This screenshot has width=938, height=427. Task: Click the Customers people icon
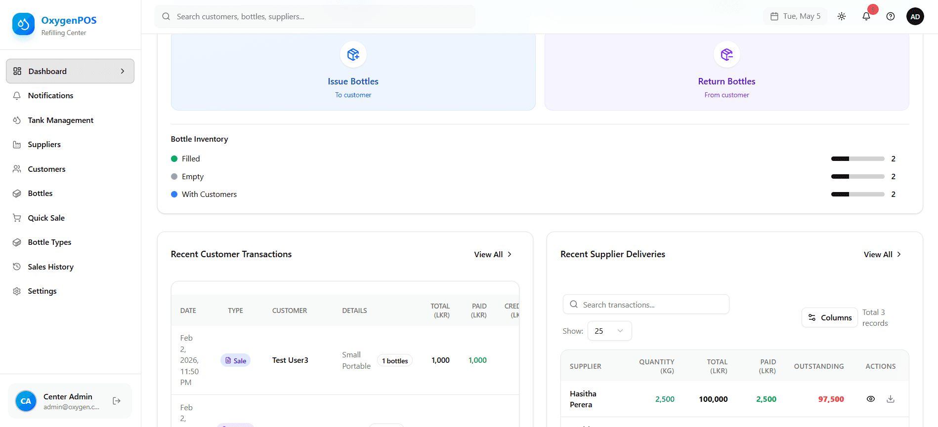pos(17,169)
